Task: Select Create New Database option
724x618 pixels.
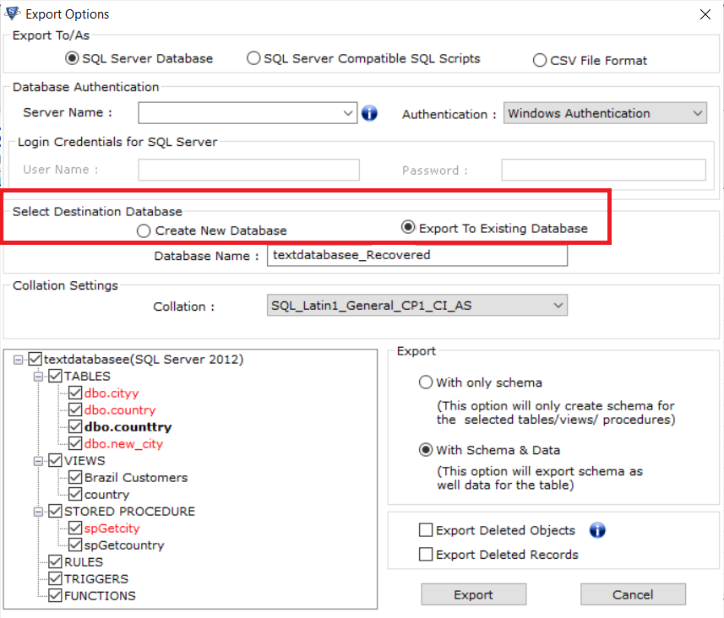Action: tap(144, 230)
